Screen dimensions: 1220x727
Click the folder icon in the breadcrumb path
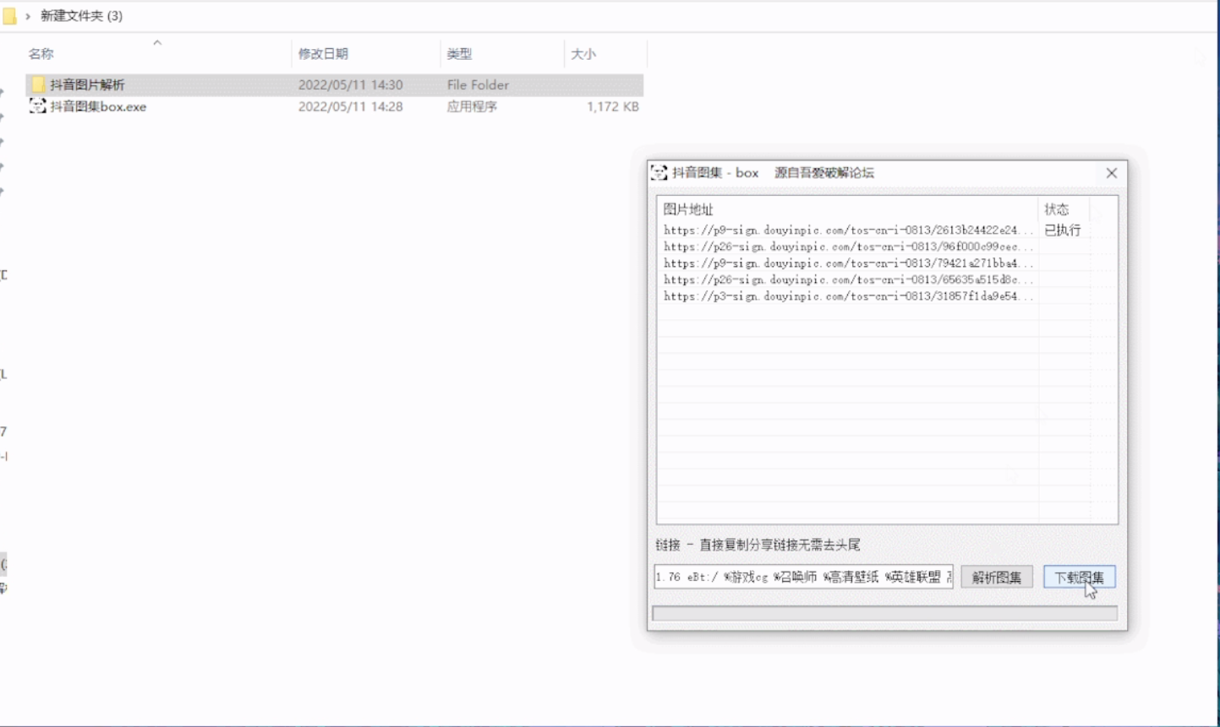tap(9, 16)
